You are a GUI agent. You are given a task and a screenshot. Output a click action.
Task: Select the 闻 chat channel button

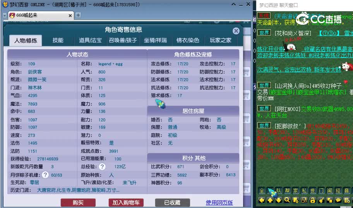pyautogui.click(x=330, y=191)
